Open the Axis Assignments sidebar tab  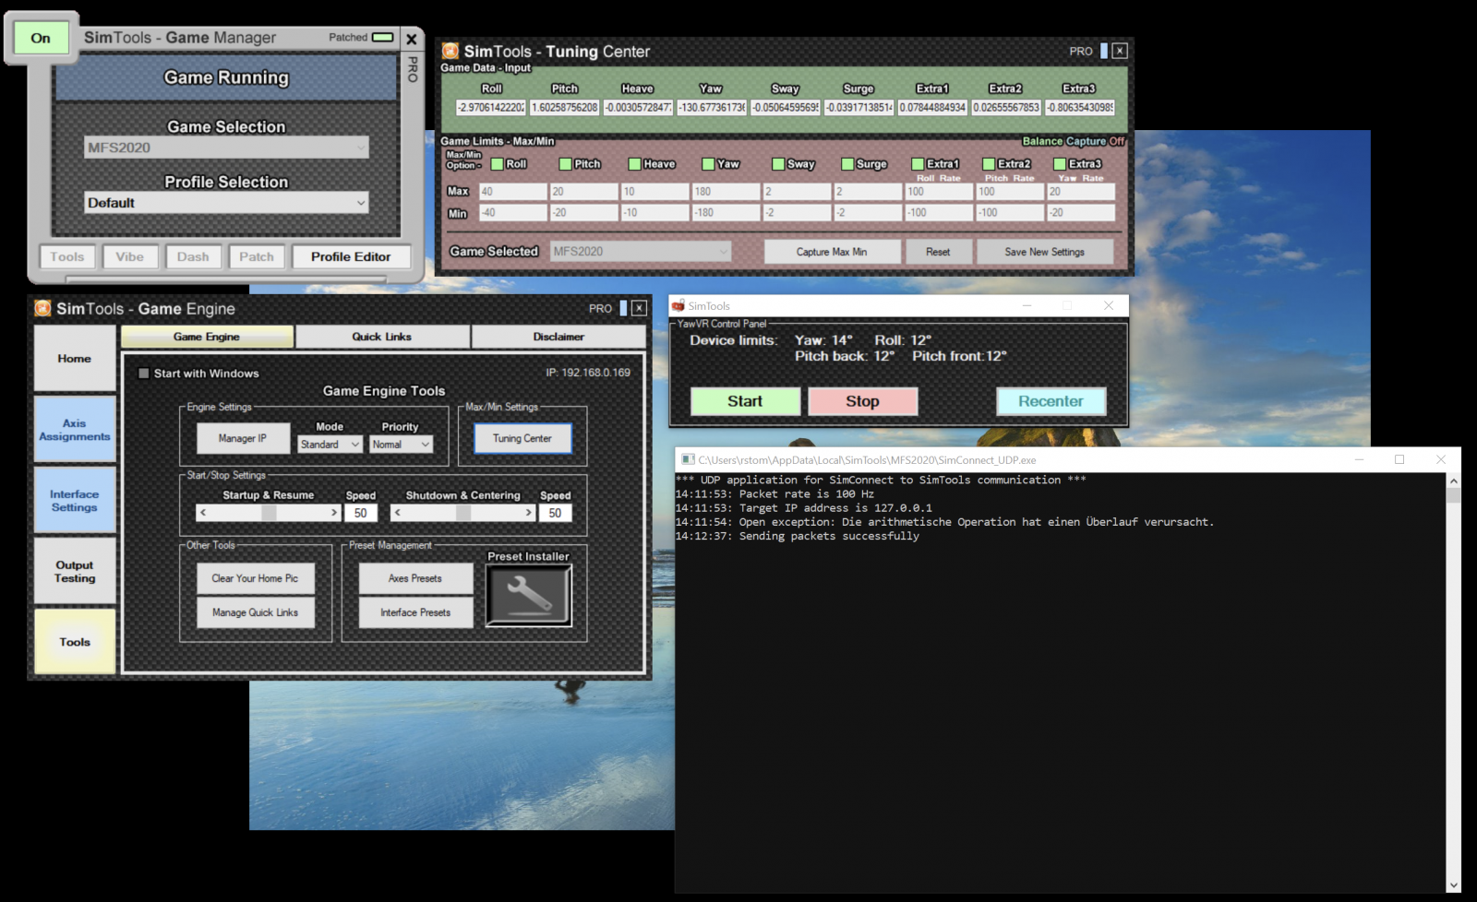pyautogui.click(x=75, y=430)
